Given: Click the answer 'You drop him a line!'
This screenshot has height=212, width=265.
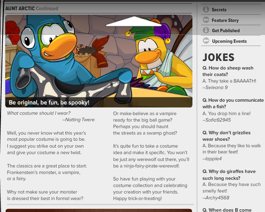Looking at the screenshot, I should [227, 114].
